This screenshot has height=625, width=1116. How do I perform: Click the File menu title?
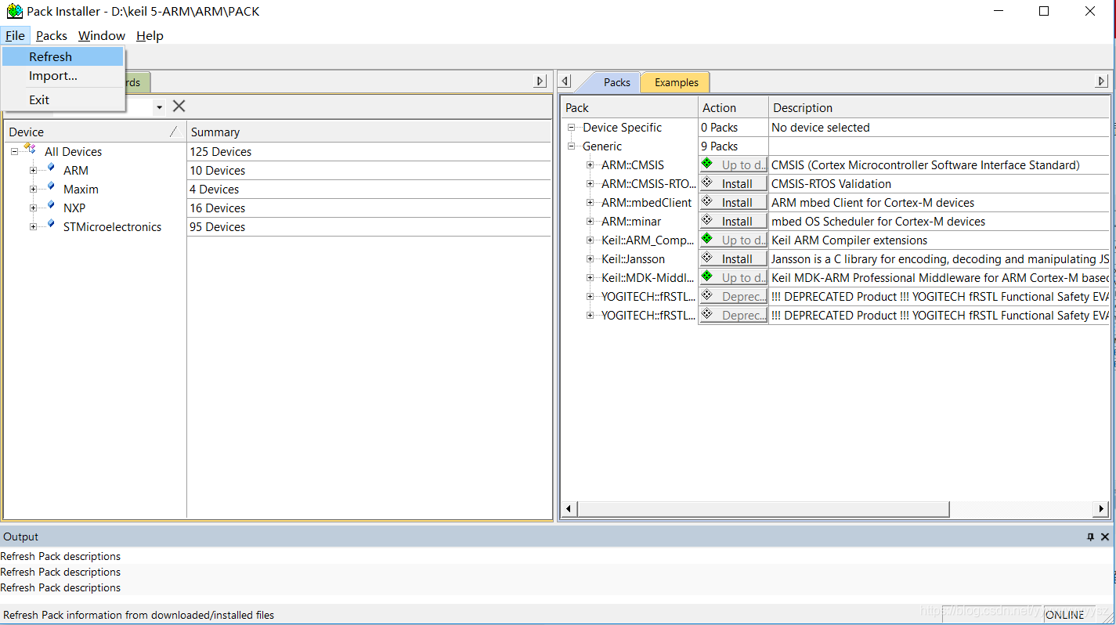click(x=15, y=35)
